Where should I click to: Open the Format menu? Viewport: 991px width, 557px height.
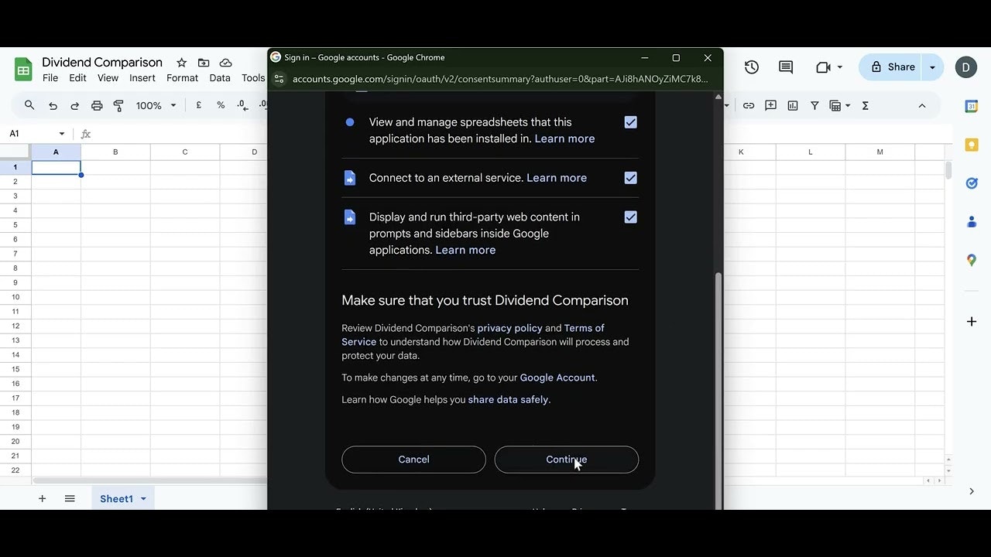[183, 78]
